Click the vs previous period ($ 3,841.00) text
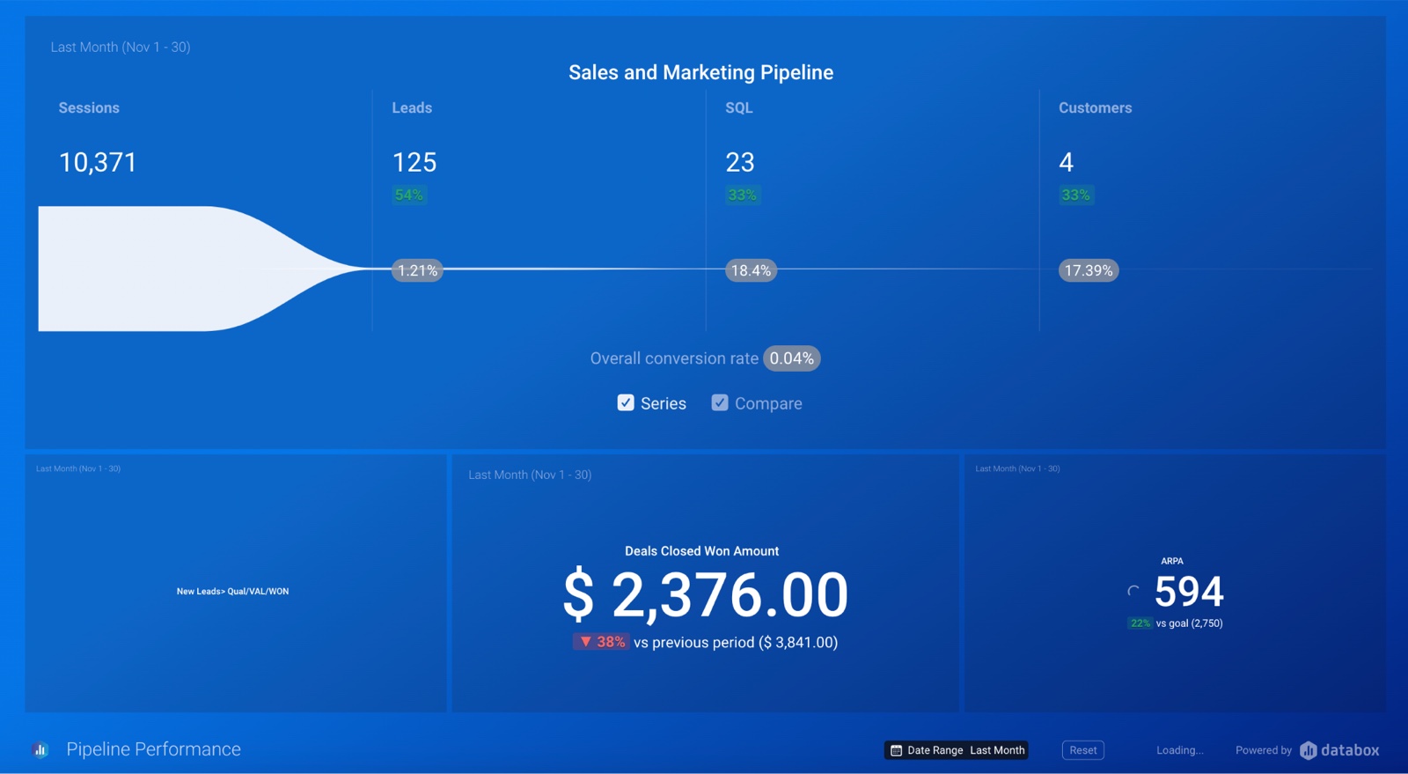Image resolution: width=1408 pixels, height=774 pixels. (736, 642)
